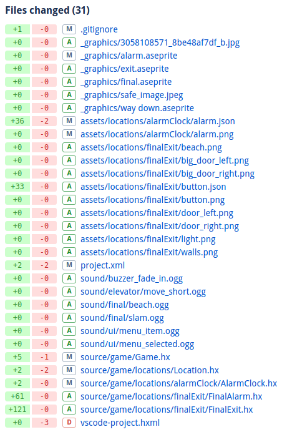282x432 pixels.
Task: Open sound/elevator/move_short.ogg link
Action: pos(143,292)
